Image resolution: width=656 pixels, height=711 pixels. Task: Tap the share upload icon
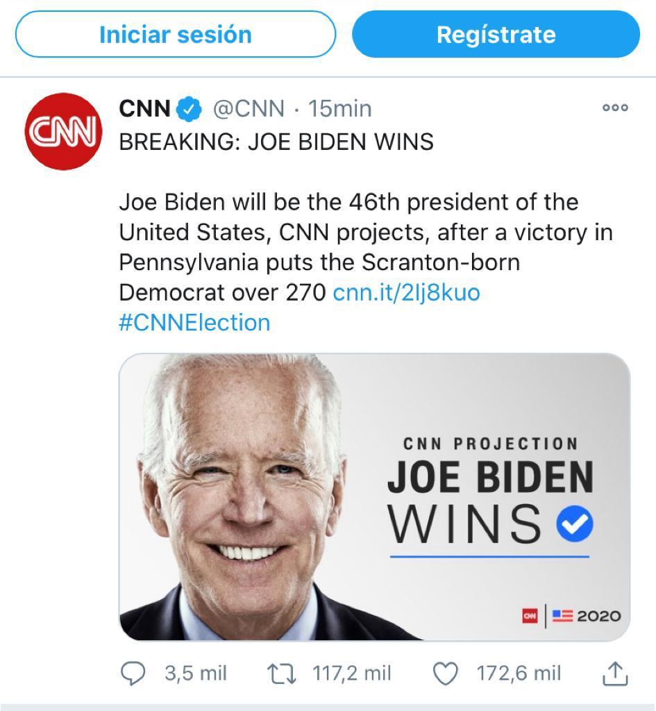pyautogui.click(x=616, y=673)
